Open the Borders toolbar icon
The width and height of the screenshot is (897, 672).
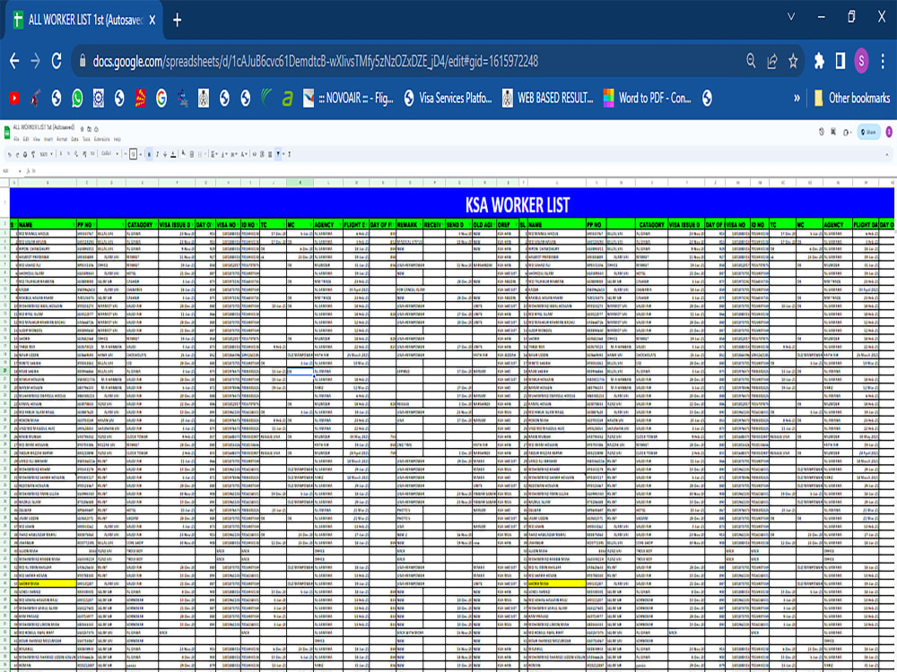point(192,154)
